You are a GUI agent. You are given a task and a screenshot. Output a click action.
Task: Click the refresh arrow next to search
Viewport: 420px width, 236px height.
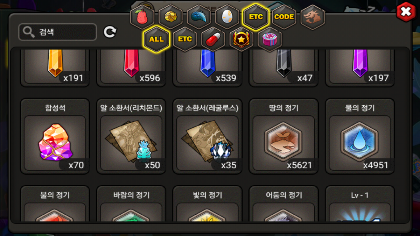click(x=110, y=32)
